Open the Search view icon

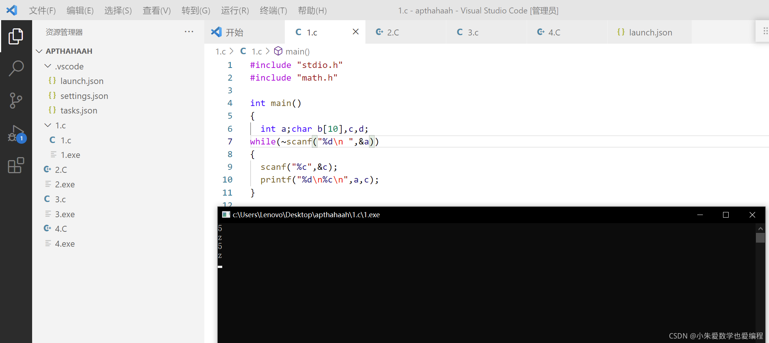click(16, 68)
